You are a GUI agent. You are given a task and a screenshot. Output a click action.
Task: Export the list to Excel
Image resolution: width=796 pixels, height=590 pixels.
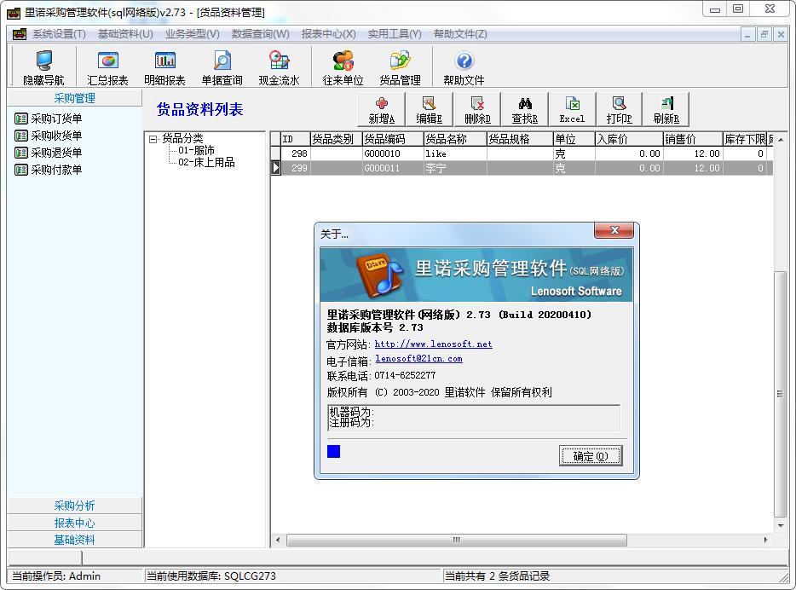click(x=572, y=110)
